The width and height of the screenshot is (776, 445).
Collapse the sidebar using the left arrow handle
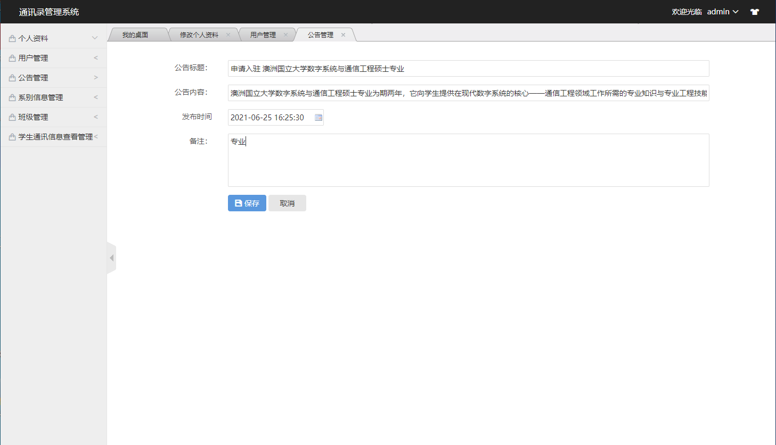[111, 258]
